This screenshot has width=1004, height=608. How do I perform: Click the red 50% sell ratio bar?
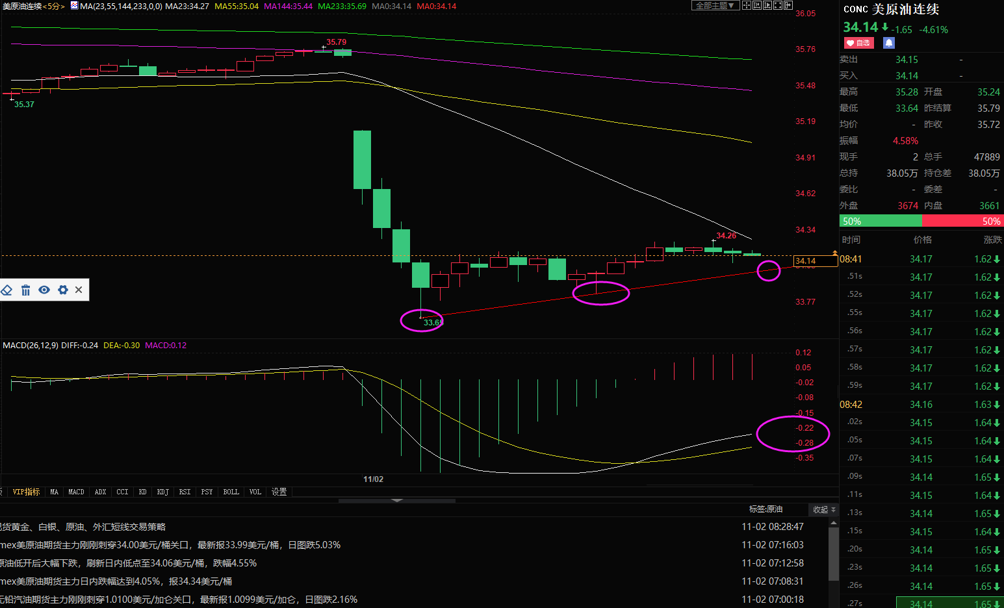[x=962, y=222]
